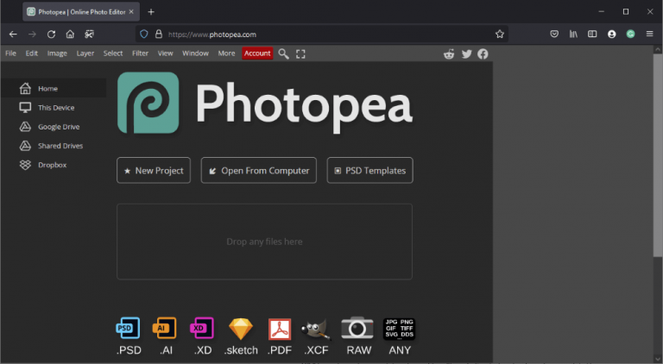Click the page vertical scrollbar
Viewport: 663px width, 364px height.
658,155
